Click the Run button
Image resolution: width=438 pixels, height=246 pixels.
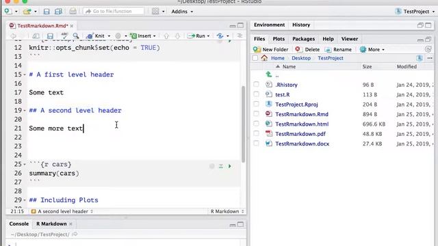(196, 36)
